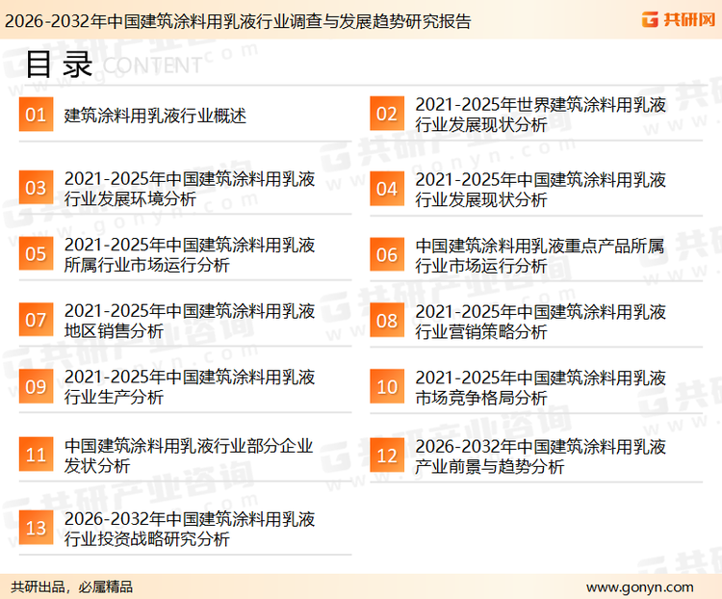Click the orange 06 chapter badge

click(387, 254)
